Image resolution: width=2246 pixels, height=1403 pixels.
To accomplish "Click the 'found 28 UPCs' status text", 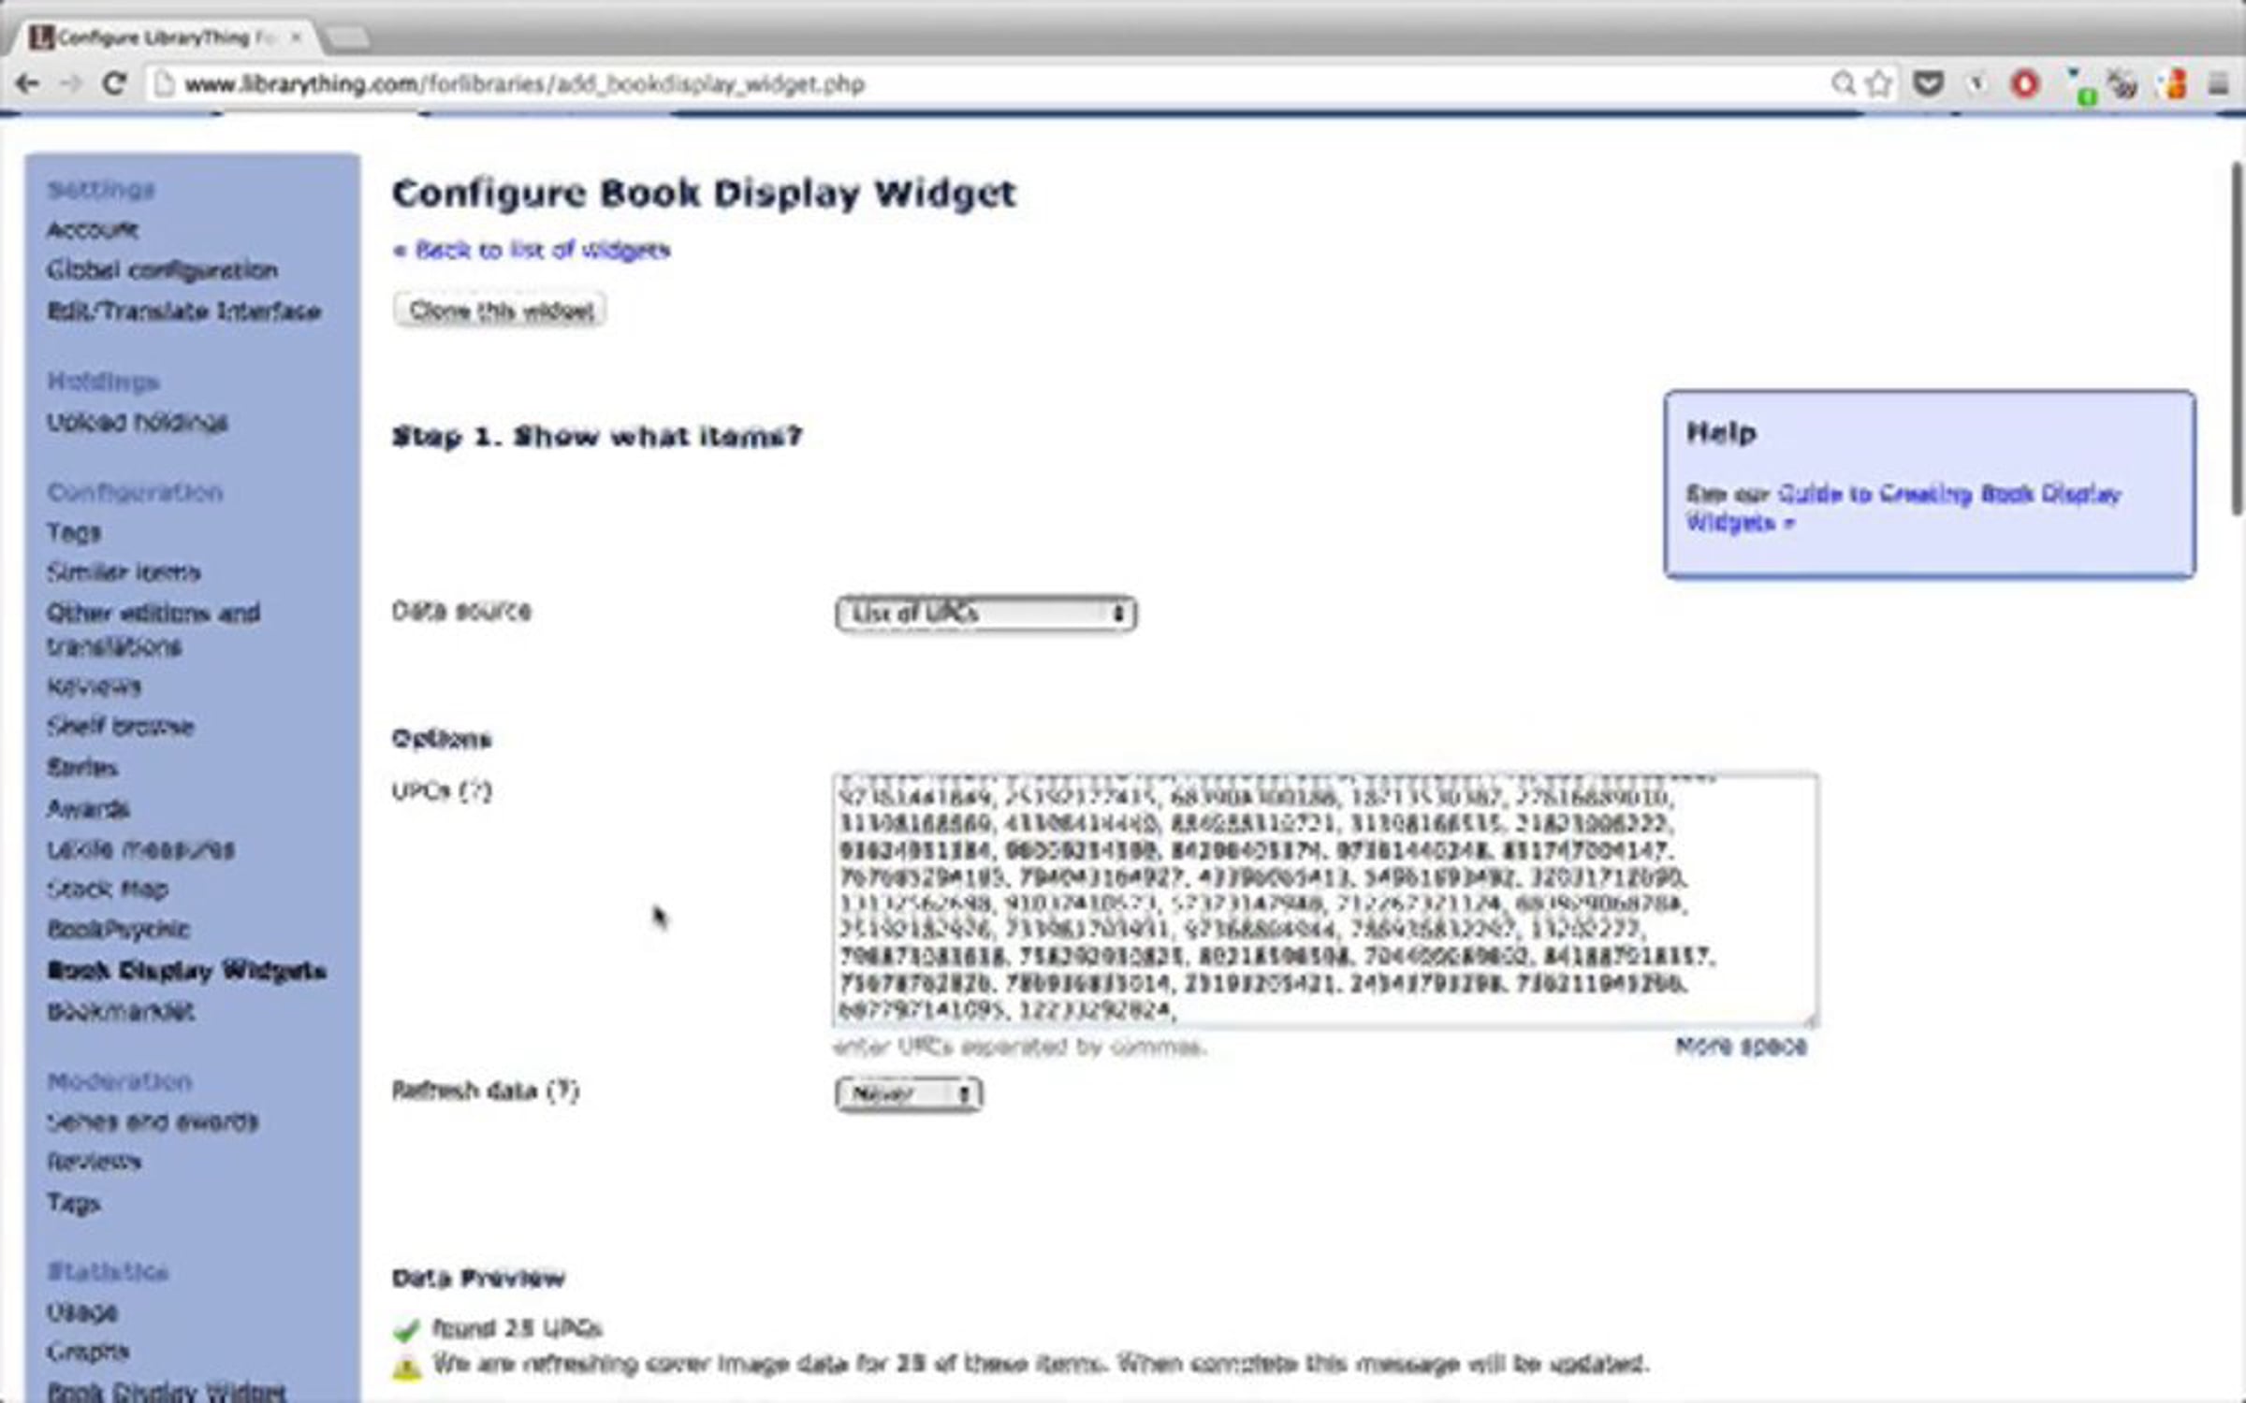I will [517, 1328].
